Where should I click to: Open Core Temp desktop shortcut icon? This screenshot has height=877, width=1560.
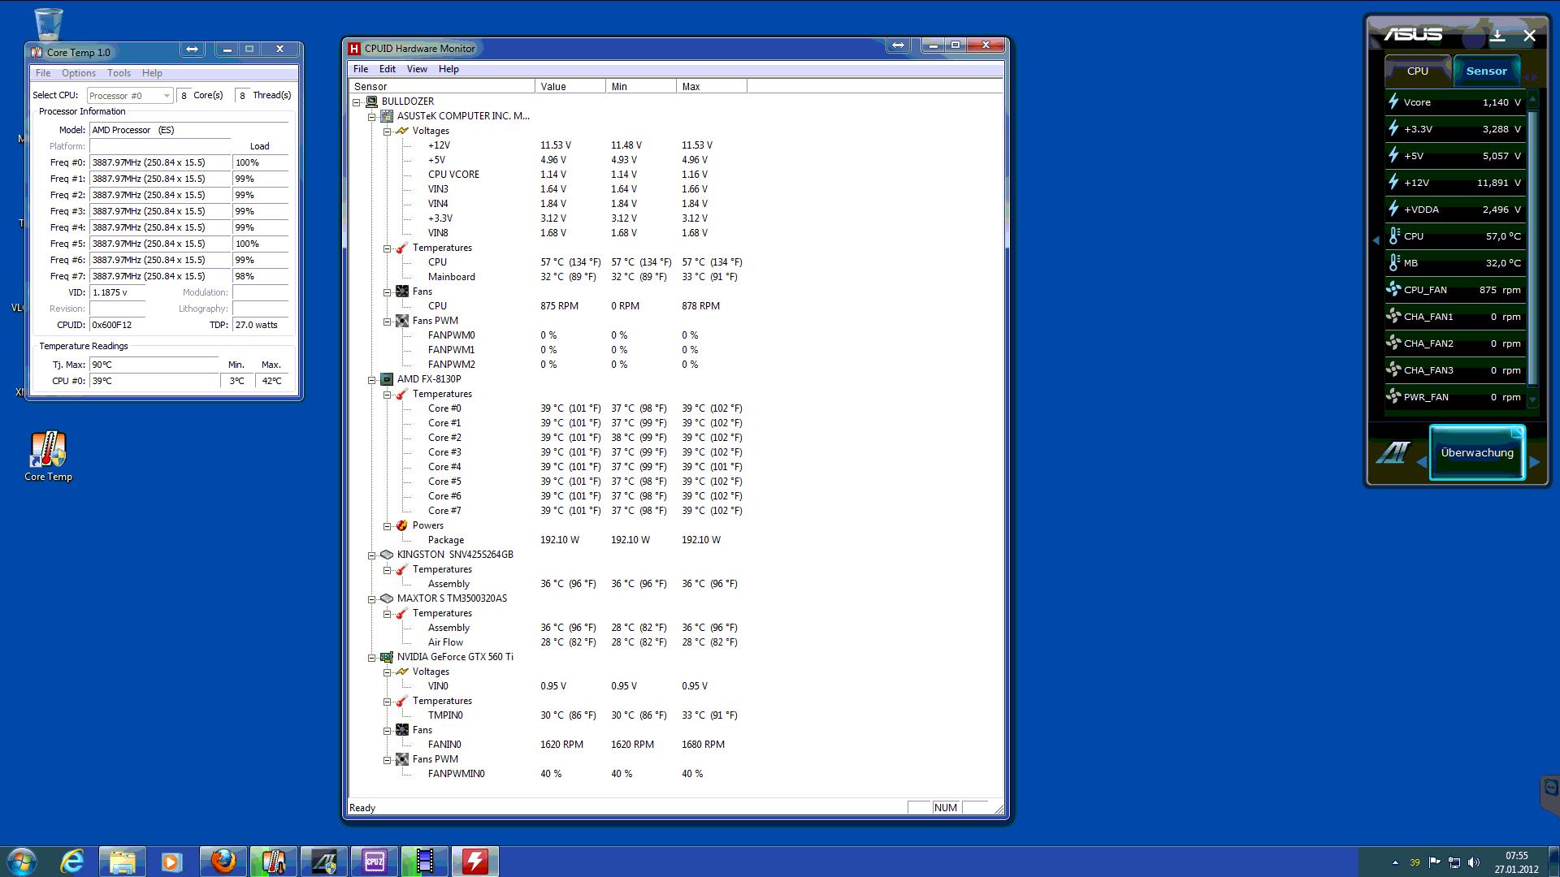click(48, 451)
